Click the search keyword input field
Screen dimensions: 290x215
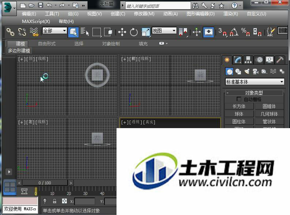(158, 6)
